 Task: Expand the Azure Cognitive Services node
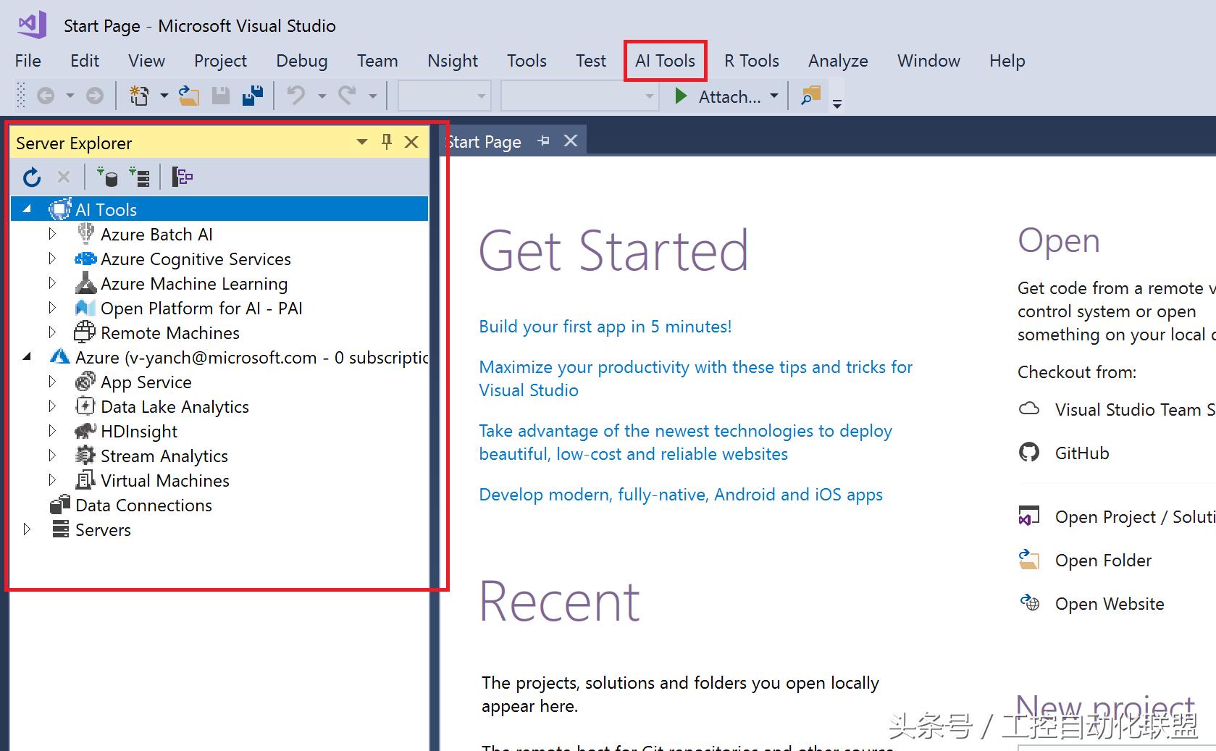click(x=52, y=259)
